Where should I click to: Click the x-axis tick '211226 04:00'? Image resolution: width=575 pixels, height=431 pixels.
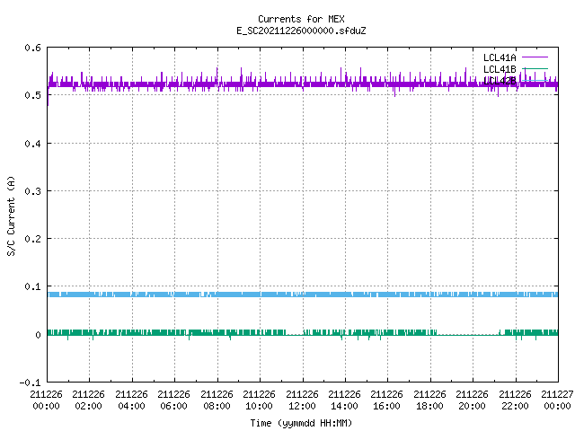(131, 400)
